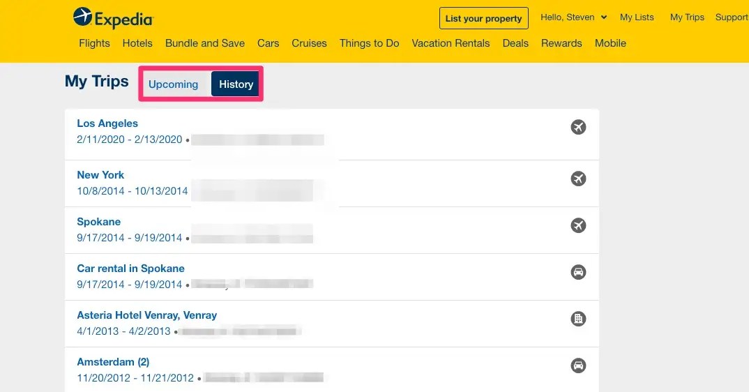Open the Cruises navigation item

(309, 43)
